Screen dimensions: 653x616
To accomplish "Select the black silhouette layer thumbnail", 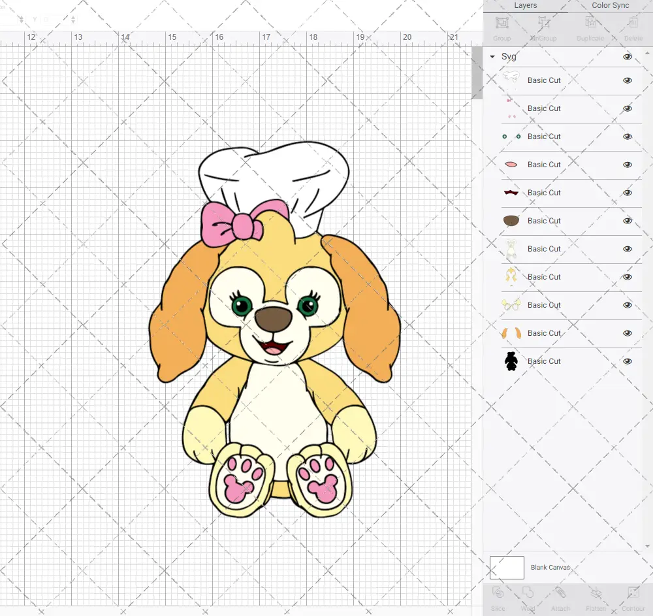I will pyautogui.click(x=511, y=361).
